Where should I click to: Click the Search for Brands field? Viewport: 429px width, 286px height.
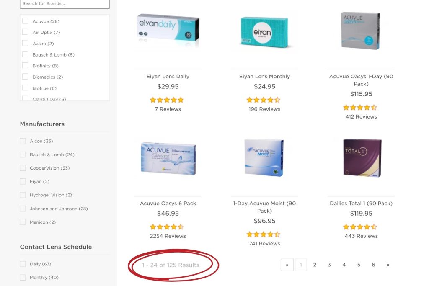(65, 4)
